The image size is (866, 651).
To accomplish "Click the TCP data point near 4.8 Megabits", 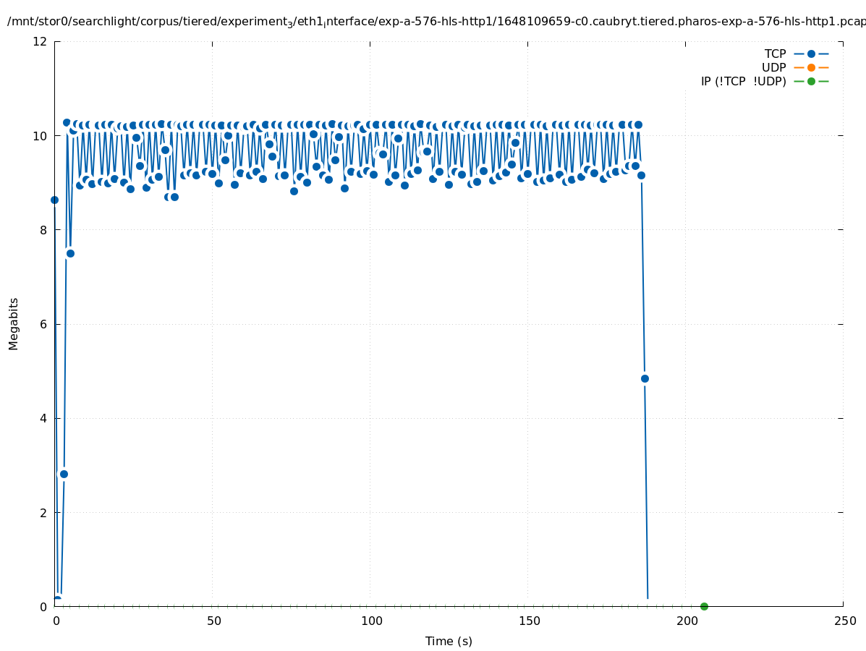I will [x=645, y=378].
